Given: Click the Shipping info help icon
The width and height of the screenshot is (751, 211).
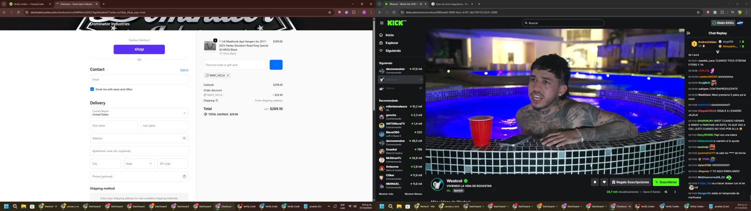Looking at the screenshot, I should point(217,100).
